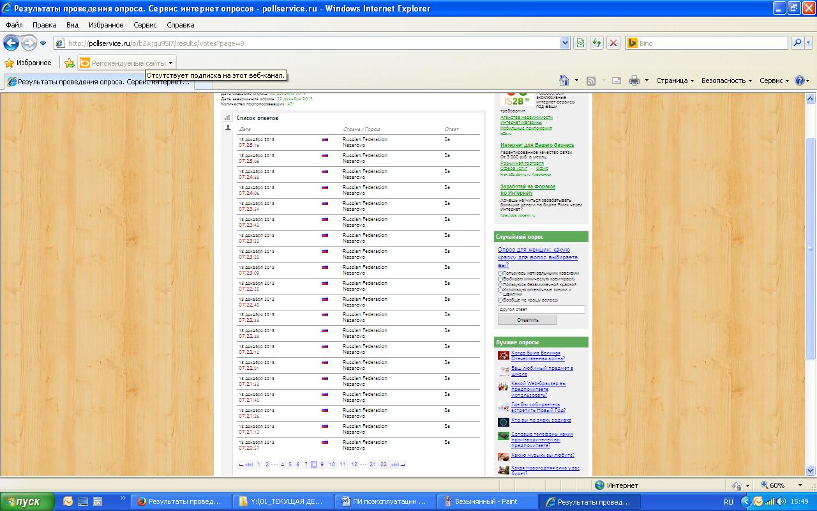Click the search magnifier icon

click(797, 43)
